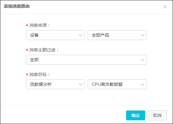Open the 流数据分析 target type dropdown
Image resolution: width=173 pixels, height=124 pixels.
pos(55,84)
